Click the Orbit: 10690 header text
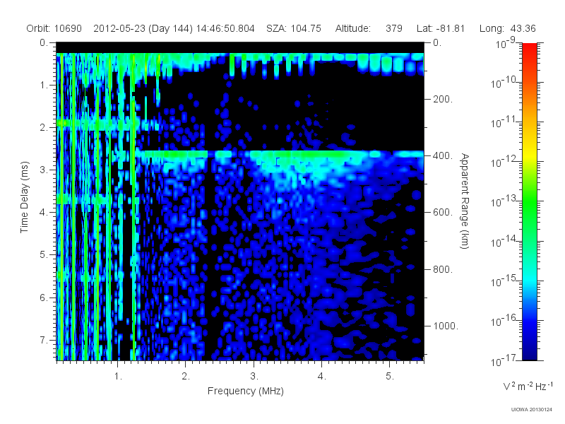The image size is (565, 424). tap(54, 28)
